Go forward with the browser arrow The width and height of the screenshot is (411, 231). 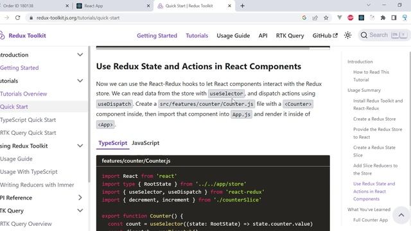(x=7, y=18)
